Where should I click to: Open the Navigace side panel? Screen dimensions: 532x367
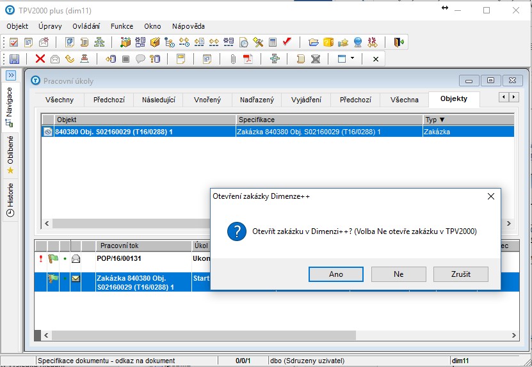pyautogui.click(x=10, y=106)
